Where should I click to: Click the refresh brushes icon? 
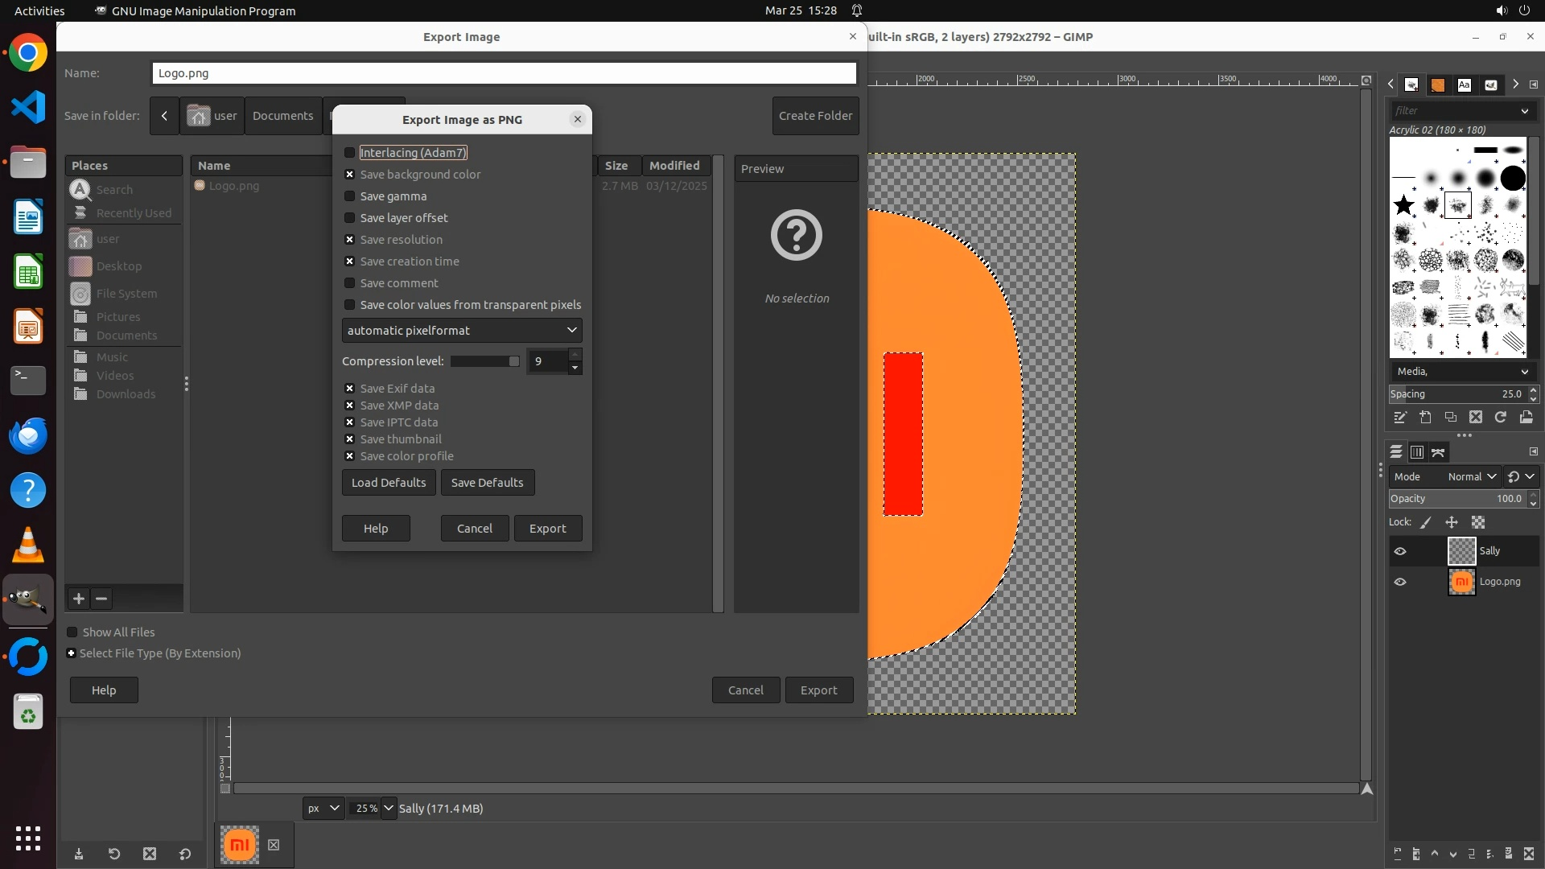pyautogui.click(x=1500, y=417)
